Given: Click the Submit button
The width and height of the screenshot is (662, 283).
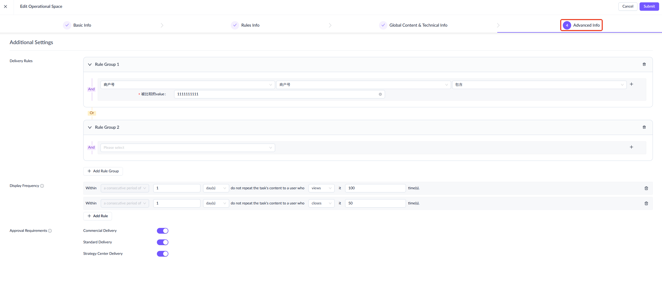Looking at the screenshot, I should point(649,7).
